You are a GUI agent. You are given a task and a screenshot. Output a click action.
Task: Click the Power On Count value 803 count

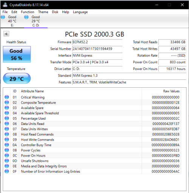pos(172,62)
